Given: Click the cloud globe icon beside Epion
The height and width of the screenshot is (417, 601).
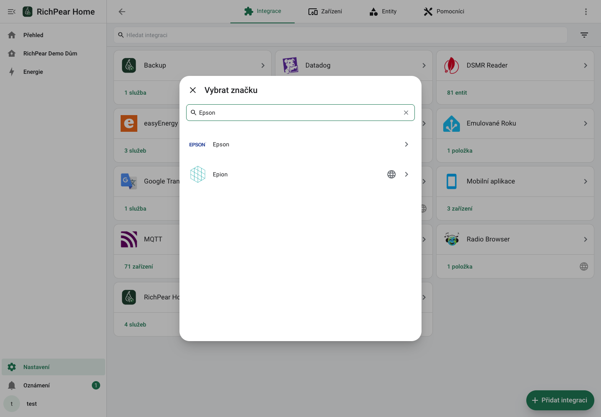Looking at the screenshot, I should tap(391, 174).
